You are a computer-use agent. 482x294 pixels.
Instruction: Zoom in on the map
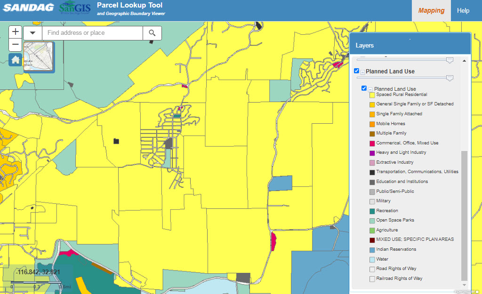pyautogui.click(x=16, y=32)
